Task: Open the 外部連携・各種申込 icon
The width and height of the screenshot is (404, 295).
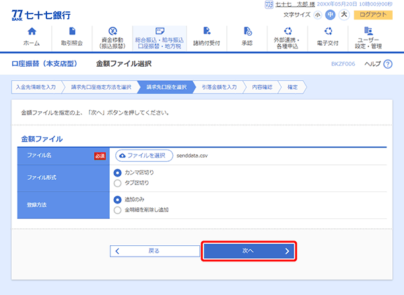Action: (x=288, y=31)
